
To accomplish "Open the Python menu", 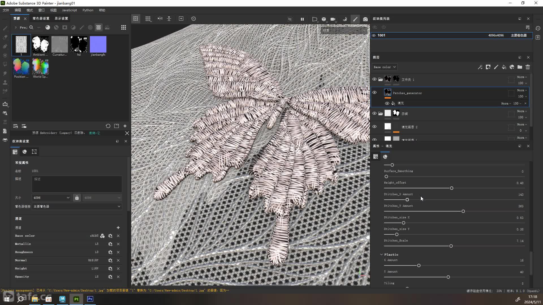I will pos(88,10).
